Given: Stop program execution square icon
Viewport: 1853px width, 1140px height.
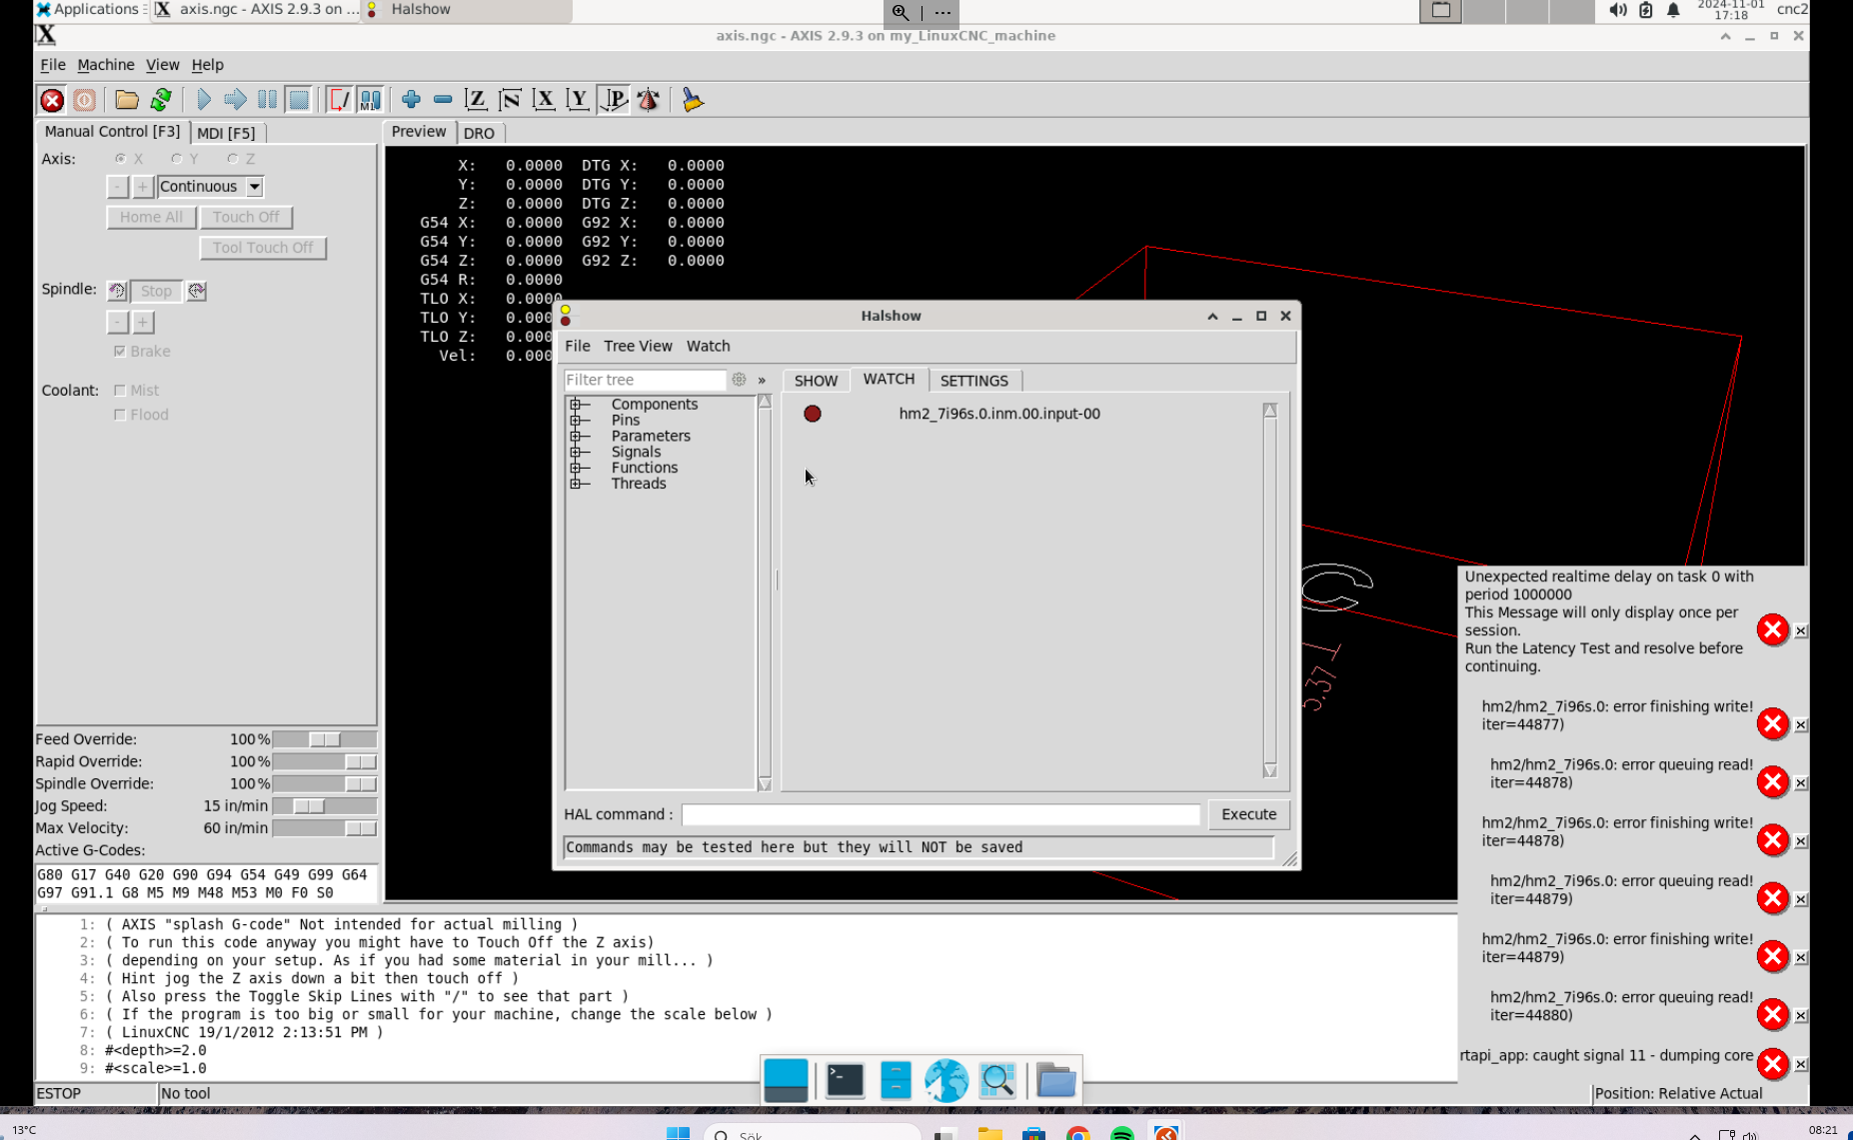Looking at the screenshot, I should coord(299,100).
